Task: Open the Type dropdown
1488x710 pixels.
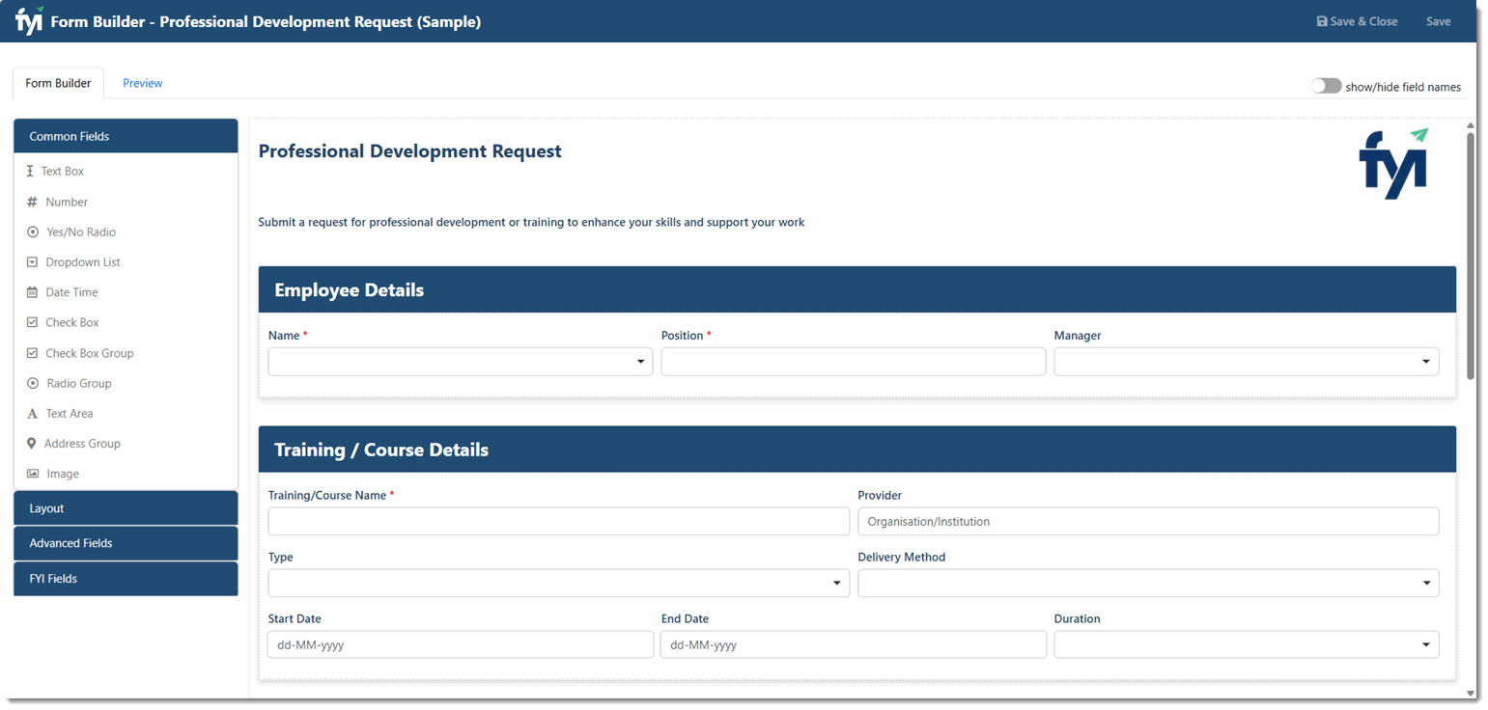Action: pyautogui.click(x=559, y=584)
